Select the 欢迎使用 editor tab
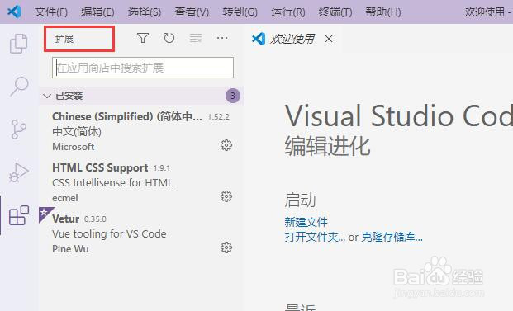Viewport: 513px width, 311px height. pyautogui.click(x=292, y=40)
